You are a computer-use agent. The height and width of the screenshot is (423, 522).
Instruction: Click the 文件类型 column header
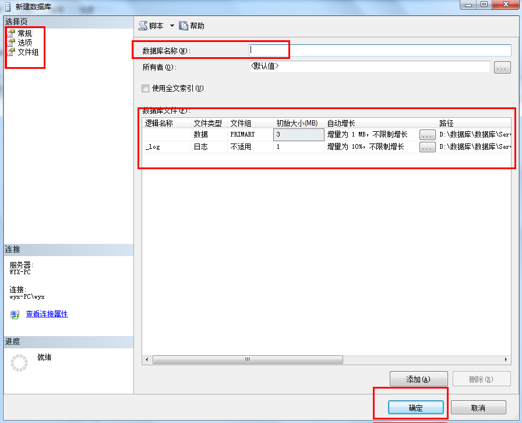click(209, 123)
